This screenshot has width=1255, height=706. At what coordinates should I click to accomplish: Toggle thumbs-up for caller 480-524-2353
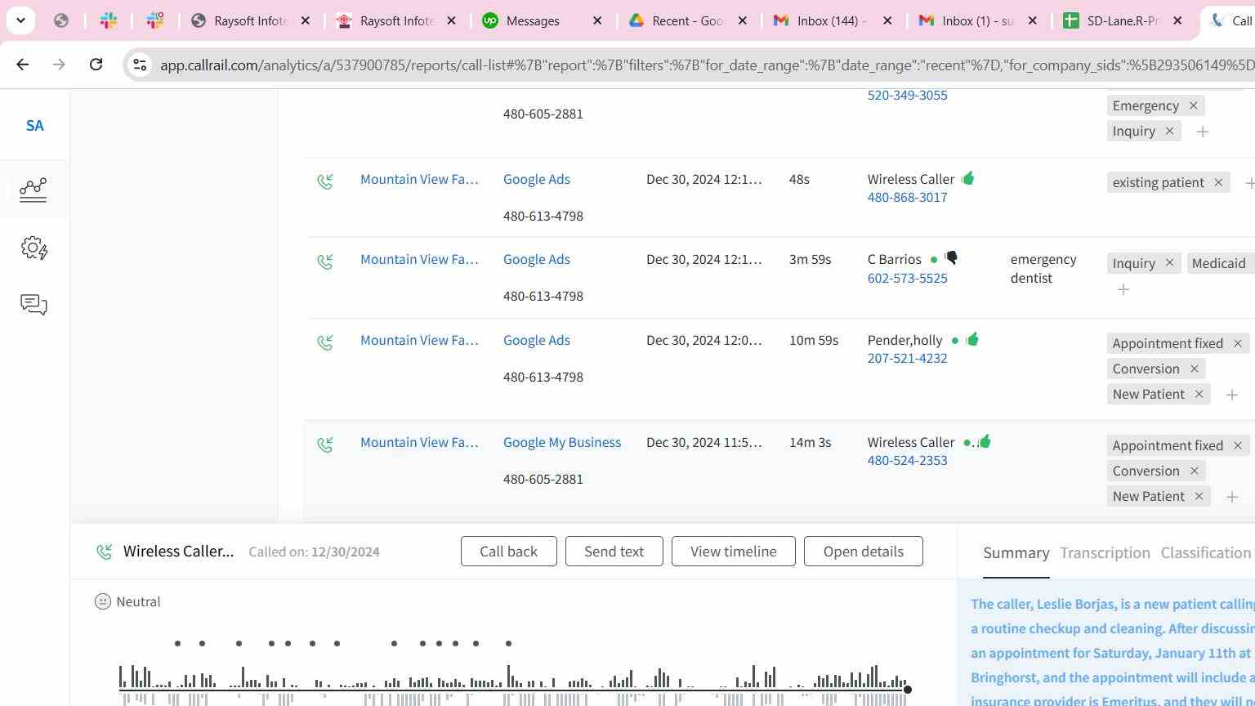click(984, 441)
